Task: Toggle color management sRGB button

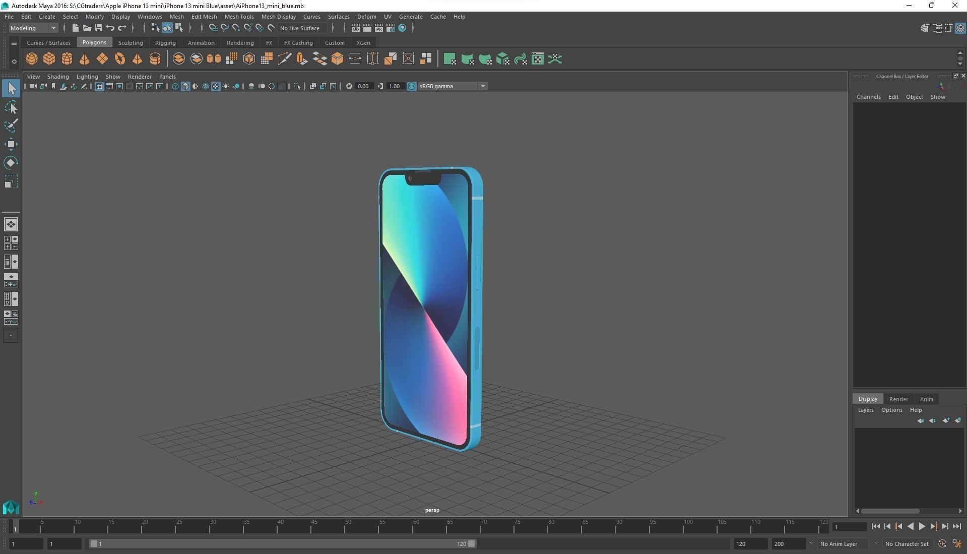Action: [x=412, y=87]
